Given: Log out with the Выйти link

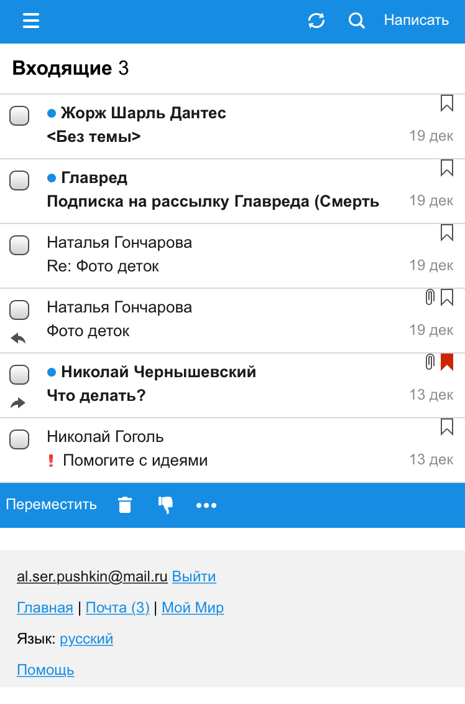Looking at the screenshot, I should (x=194, y=576).
